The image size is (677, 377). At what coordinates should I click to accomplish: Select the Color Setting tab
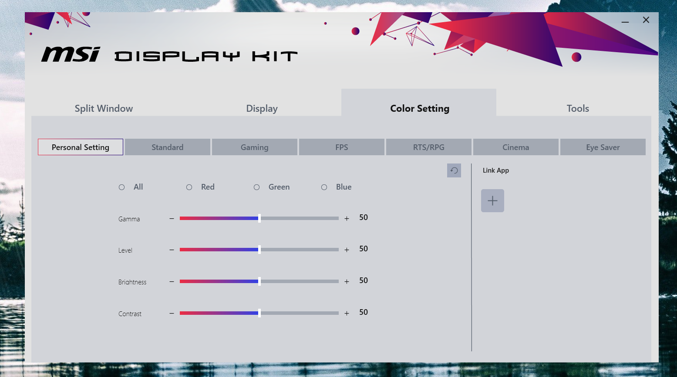click(x=419, y=103)
